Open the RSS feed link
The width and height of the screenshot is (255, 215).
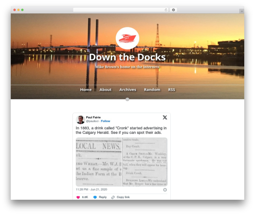tap(171, 89)
